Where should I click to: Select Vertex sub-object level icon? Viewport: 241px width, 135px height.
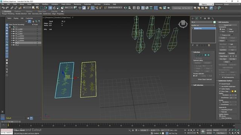click(197, 55)
